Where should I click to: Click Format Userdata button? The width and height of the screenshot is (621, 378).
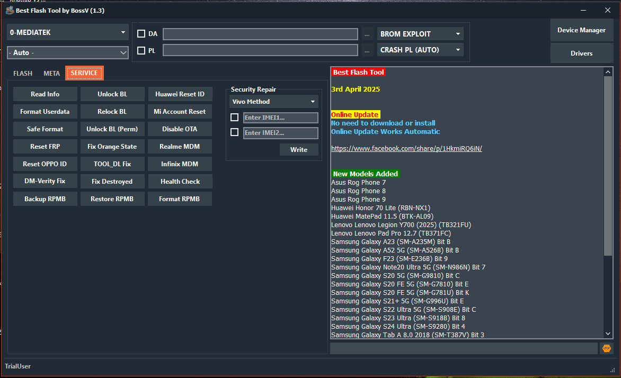tap(45, 112)
